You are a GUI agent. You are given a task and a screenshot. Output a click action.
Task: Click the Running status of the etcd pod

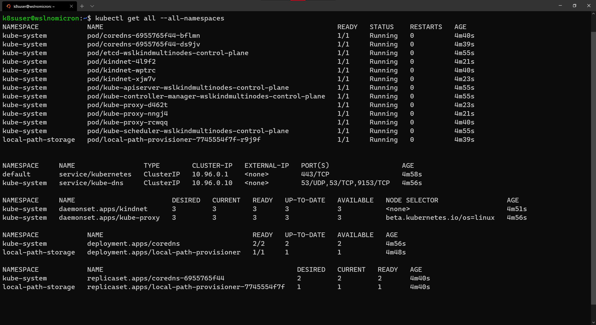(x=383, y=53)
